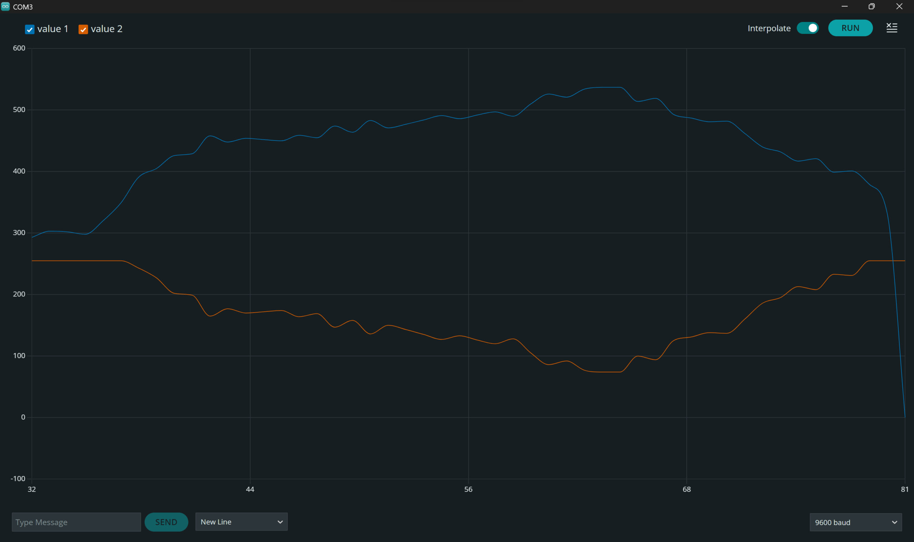The image size is (914, 542).
Task: Click the COM3 title text
Action: [x=22, y=7]
